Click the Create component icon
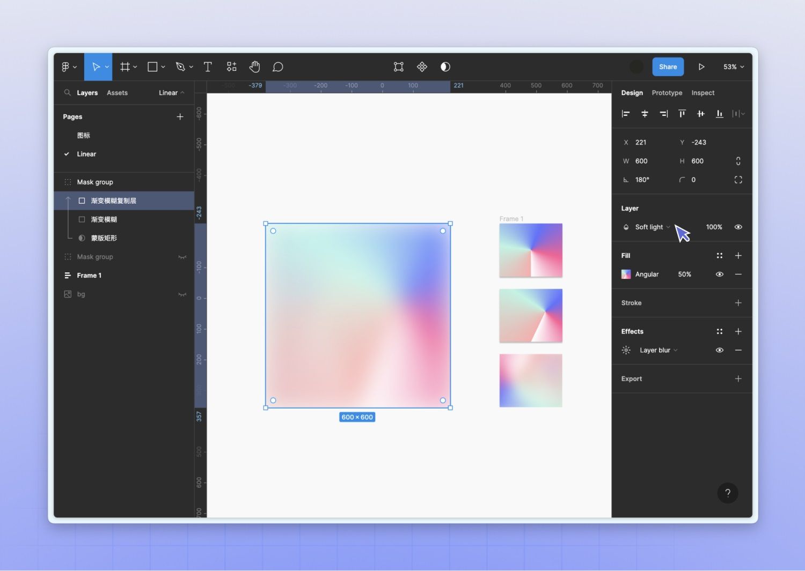The height and width of the screenshot is (571, 805). 422,66
